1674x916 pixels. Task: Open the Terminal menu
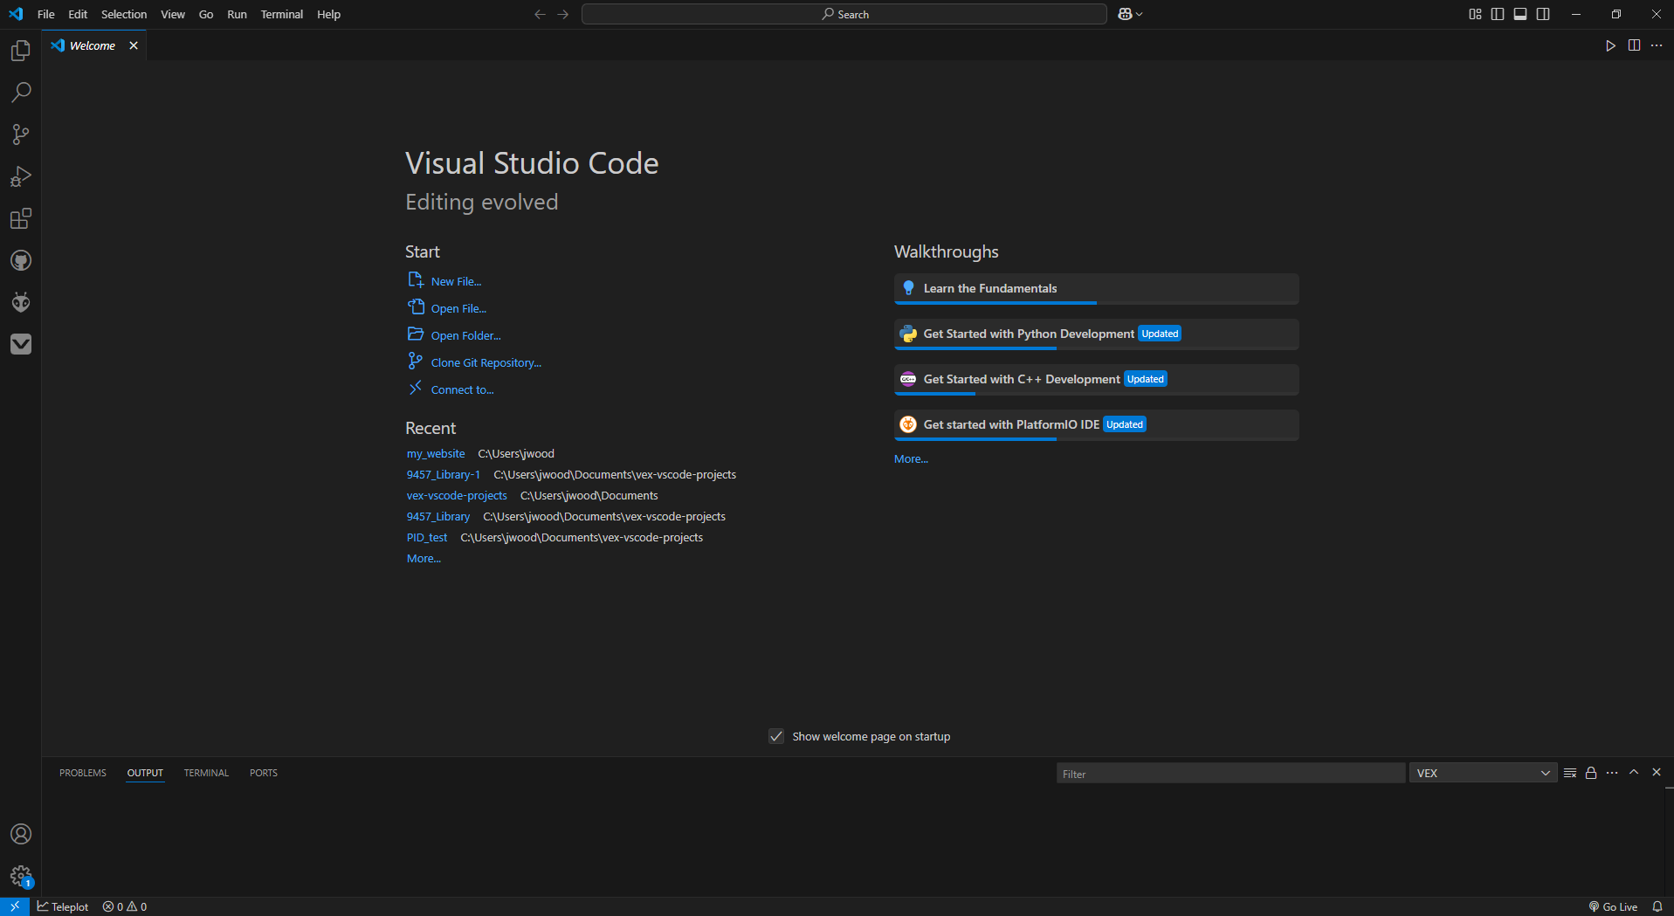point(281,14)
